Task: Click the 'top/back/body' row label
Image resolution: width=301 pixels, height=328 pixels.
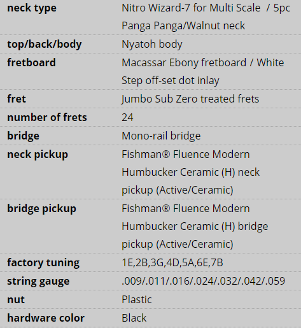Action: [x=45, y=44]
